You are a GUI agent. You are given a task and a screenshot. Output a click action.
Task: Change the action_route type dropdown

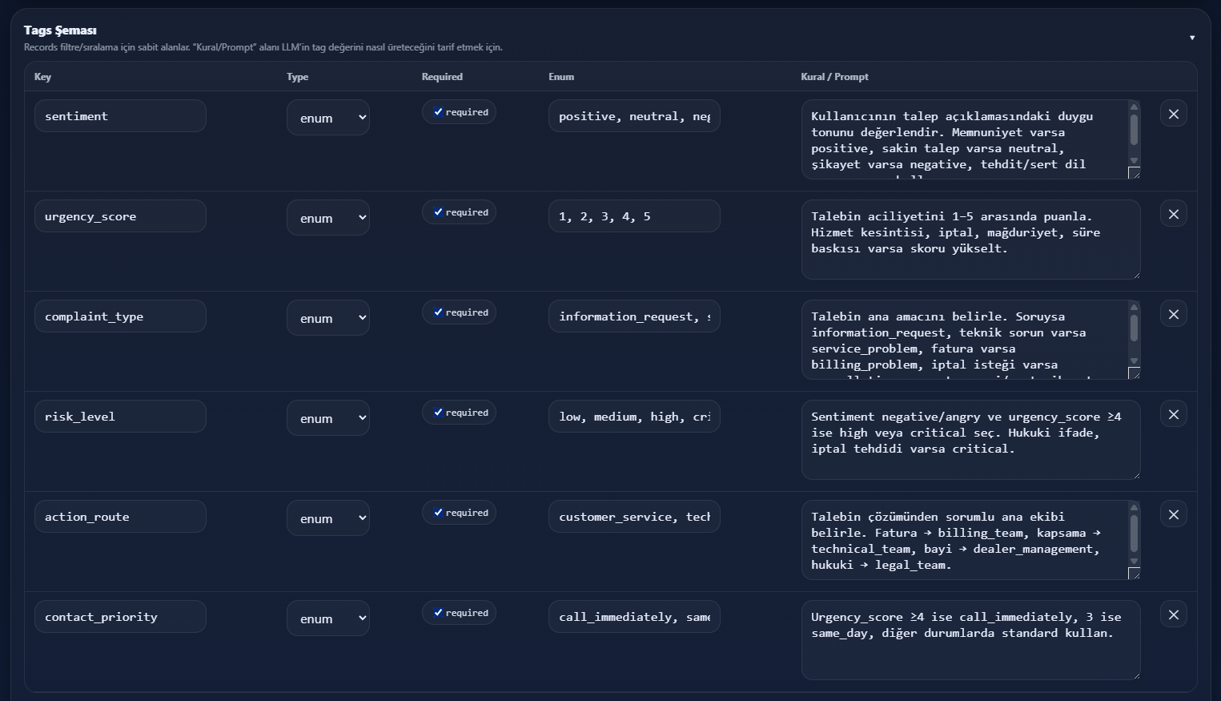click(328, 518)
